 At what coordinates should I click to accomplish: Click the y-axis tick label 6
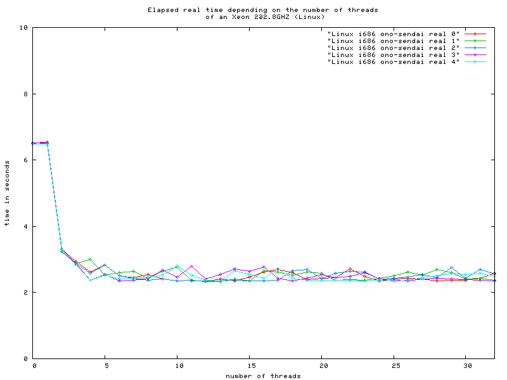click(x=25, y=160)
